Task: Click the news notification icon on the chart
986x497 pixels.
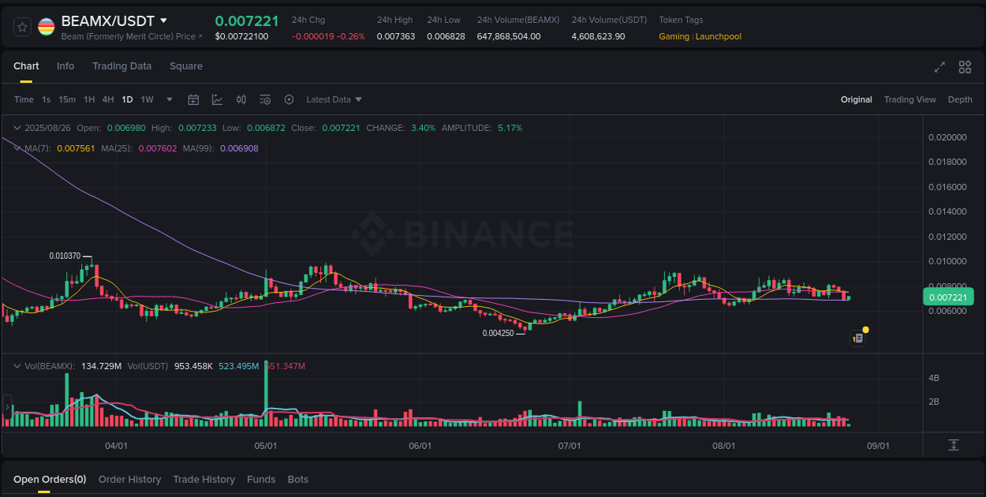Action: point(858,338)
